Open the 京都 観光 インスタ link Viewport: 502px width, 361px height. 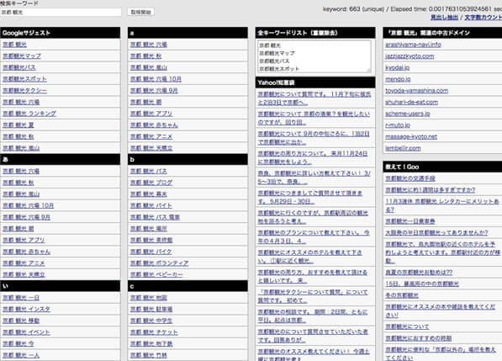[x=26, y=309]
